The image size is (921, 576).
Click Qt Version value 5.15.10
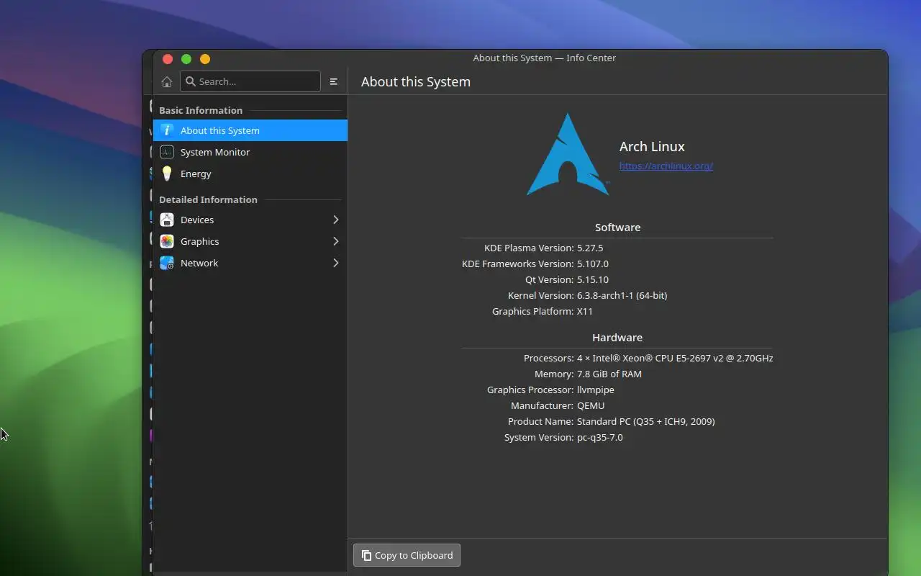(593, 279)
